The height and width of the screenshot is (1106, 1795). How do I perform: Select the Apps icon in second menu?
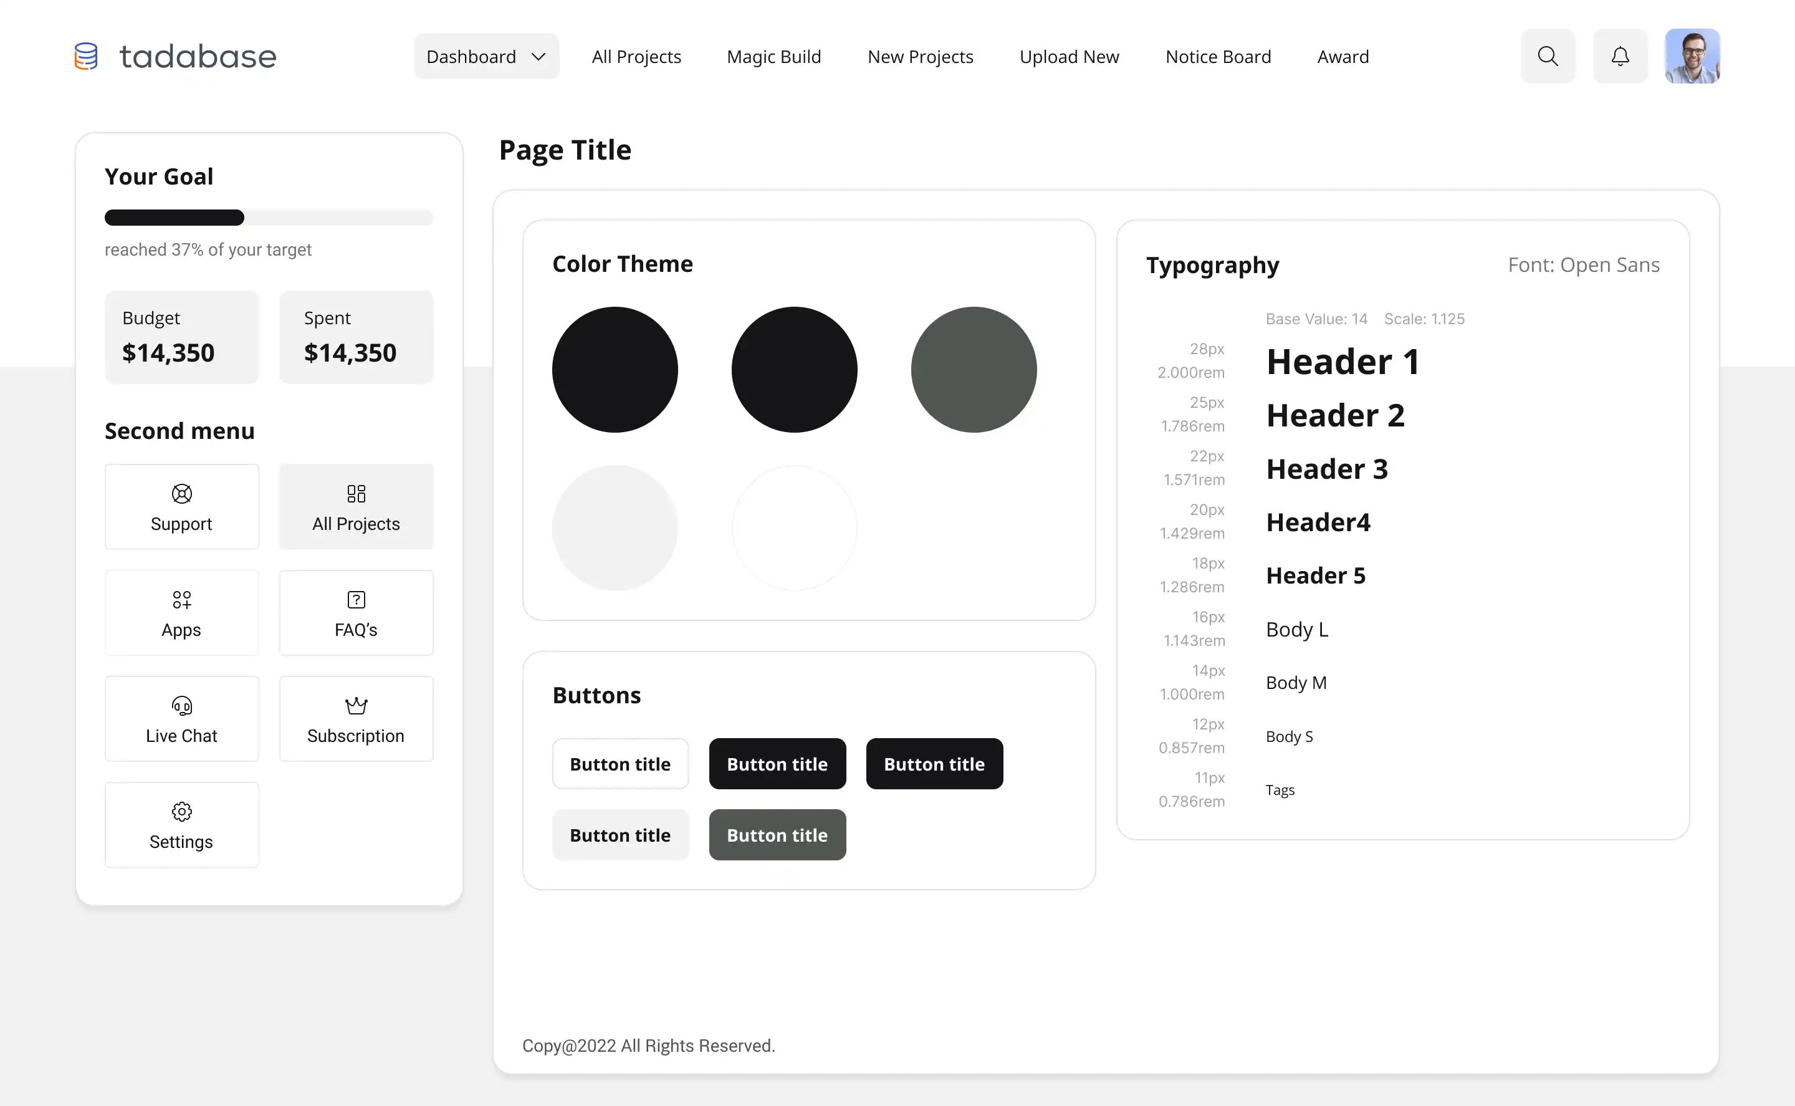point(181,600)
